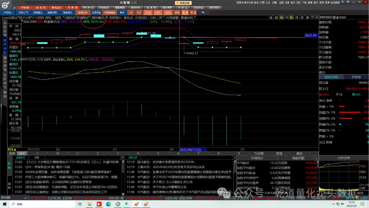
Task: Open WeChat icon on the taskbar
Action: [127, 204]
